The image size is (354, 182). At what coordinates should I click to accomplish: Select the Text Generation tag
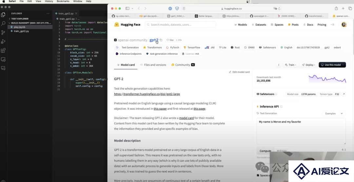tap(128, 48)
